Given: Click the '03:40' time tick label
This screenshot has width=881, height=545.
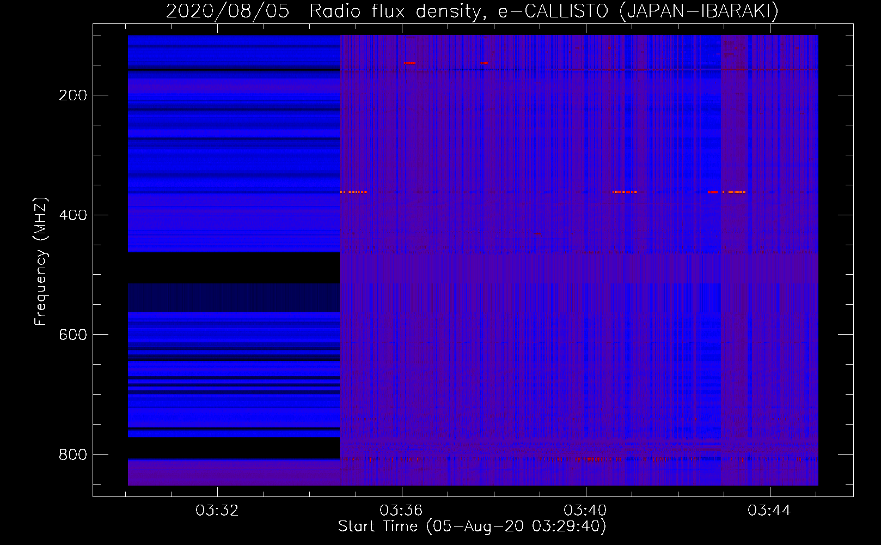Looking at the screenshot, I should click(585, 511).
